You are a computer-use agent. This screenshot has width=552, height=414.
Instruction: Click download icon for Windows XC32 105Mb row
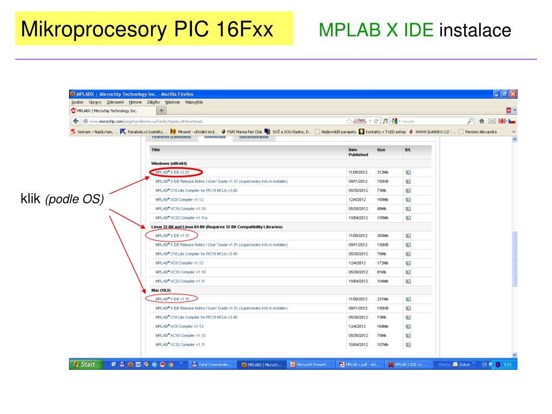point(408,218)
